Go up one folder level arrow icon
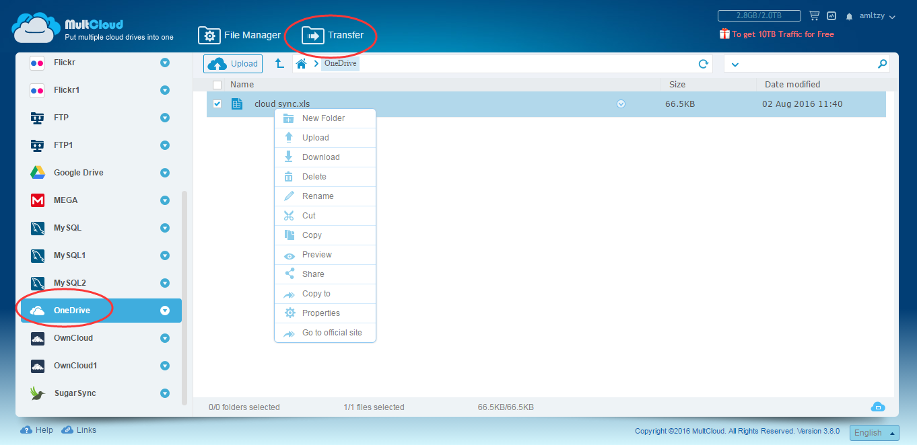Image resolution: width=917 pixels, height=445 pixels. (279, 63)
